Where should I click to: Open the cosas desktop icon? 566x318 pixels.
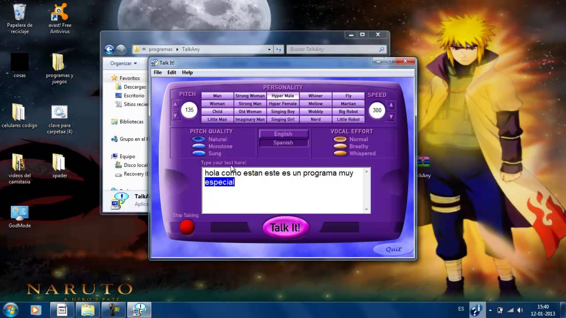click(19, 65)
